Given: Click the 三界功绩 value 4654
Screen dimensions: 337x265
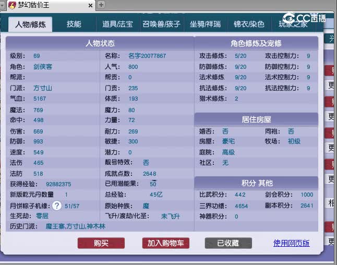Looking at the screenshot, I should [242, 206].
